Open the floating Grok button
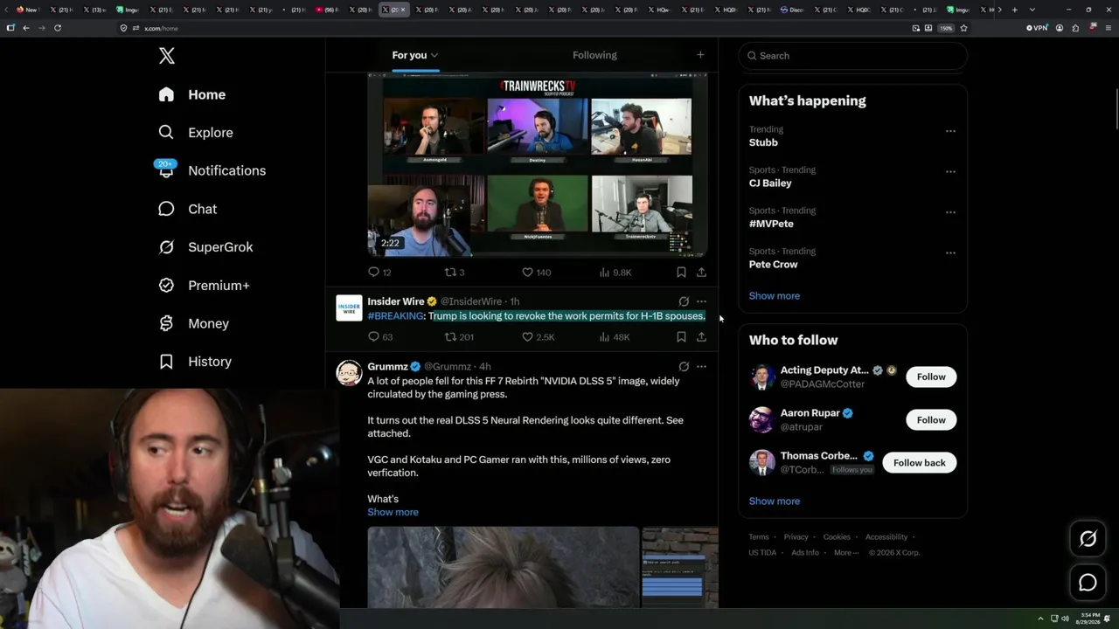Screen dimensions: 1119x629 [x=1088, y=539]
